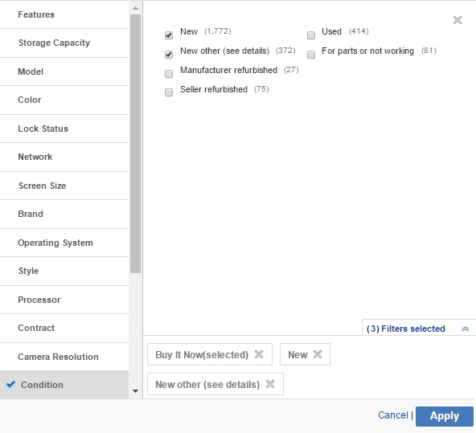Close the filter dialog with X icon
476x433 pixels.
[458, 20]
